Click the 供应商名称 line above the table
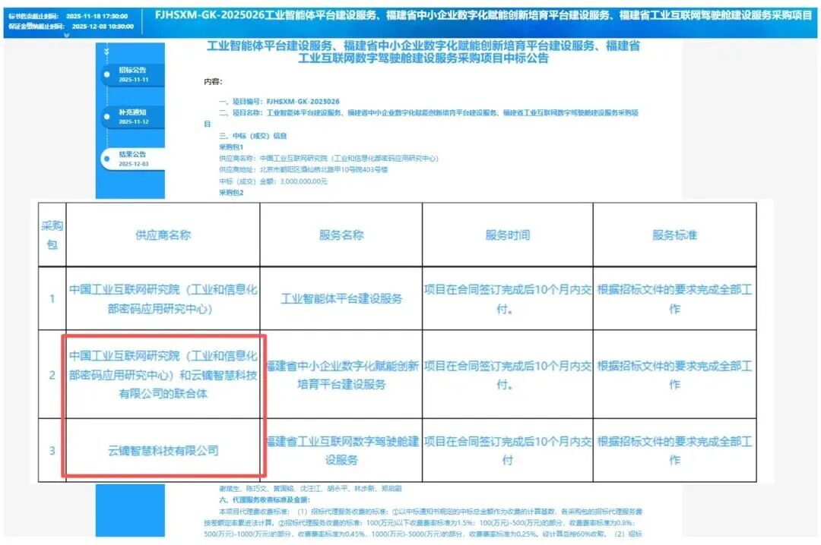The image size is (821, 545). pos(328,159)
